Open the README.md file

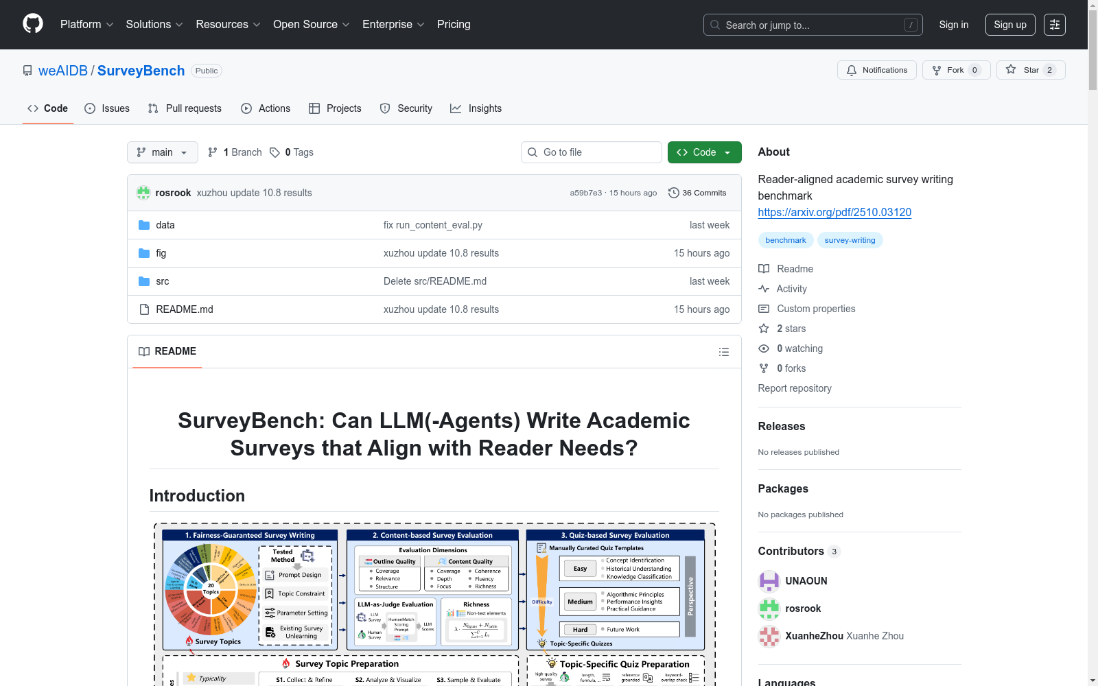pos(185,309)
